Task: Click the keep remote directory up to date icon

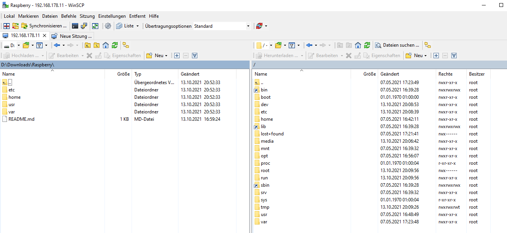Action: click(95, 26)
